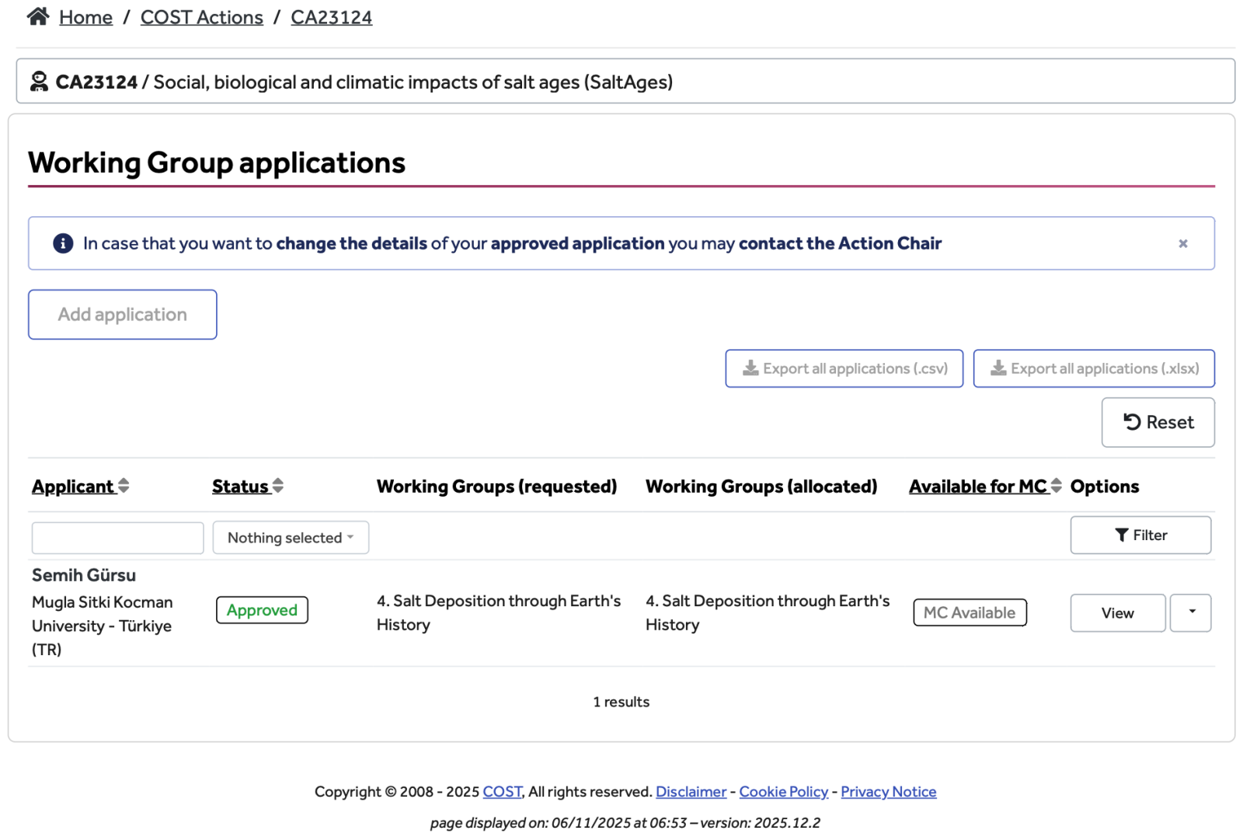Click the Available for MC sort arrows
Image resolution: width=1243 pixels, height=837 pixels.
1056,486
